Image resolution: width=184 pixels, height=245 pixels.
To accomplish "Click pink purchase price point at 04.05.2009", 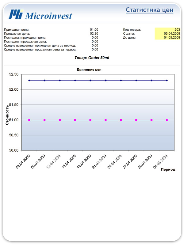I will [167, 120].
